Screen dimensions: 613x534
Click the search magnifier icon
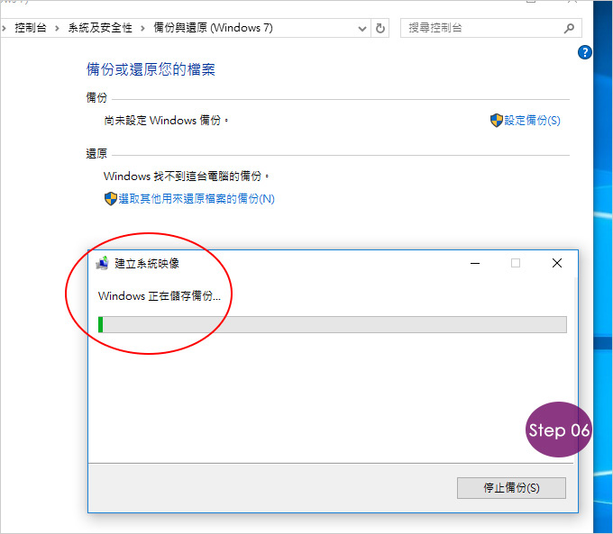569,28
